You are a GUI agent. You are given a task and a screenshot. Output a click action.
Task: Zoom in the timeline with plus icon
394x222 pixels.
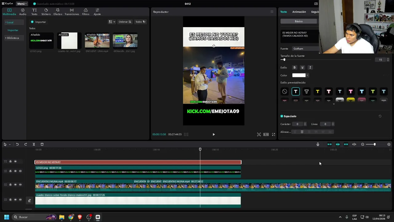389,144
